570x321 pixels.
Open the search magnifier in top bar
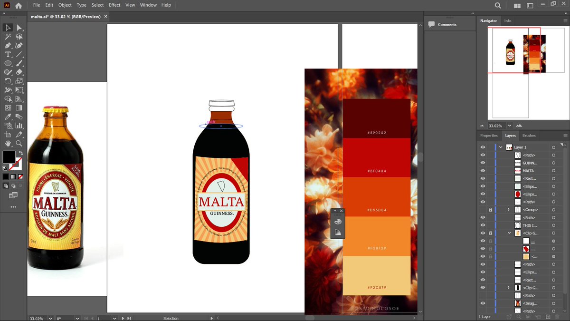pos(498,6)
